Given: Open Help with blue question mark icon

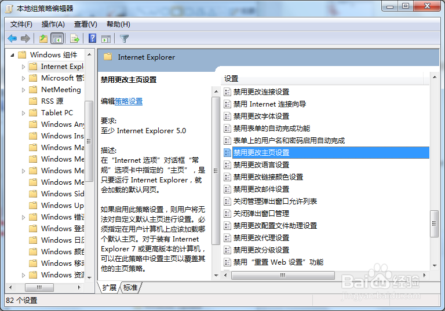Looking at the screenshot, I should point(93,38).
